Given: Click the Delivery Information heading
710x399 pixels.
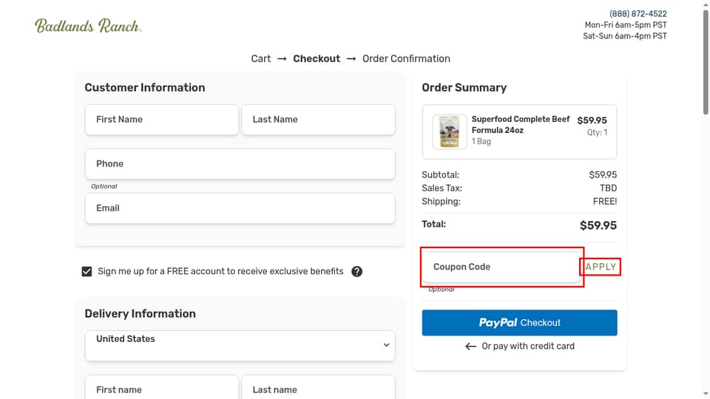Looking at the screenshot, I should click(x=141, y=314).
